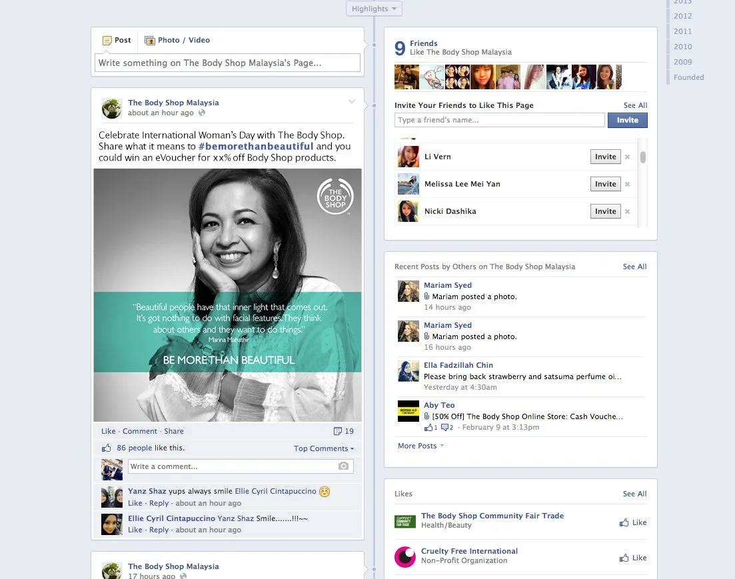The image size is (735, 579).
Task: Like Ellie Cyril Cintapuccino's comment
Action: click(135, 530)
